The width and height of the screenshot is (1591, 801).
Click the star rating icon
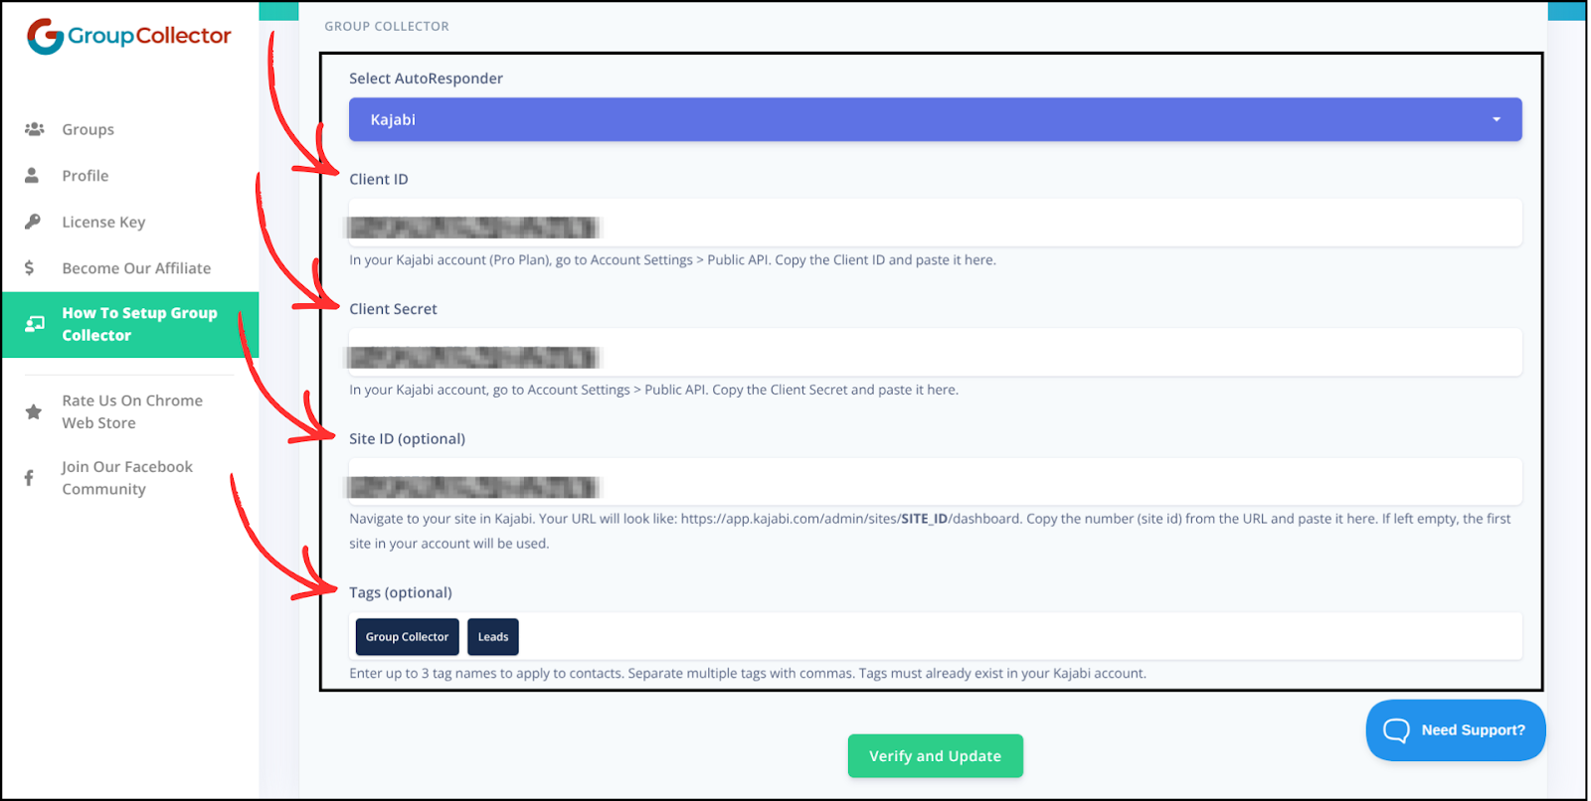(x=34, y=411)
